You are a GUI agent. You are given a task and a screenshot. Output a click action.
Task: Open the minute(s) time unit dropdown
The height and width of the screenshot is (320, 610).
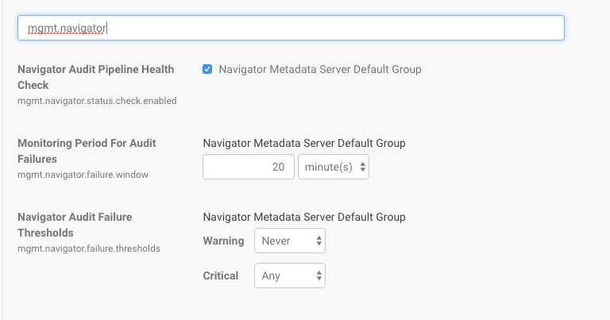tap(333, 168)
